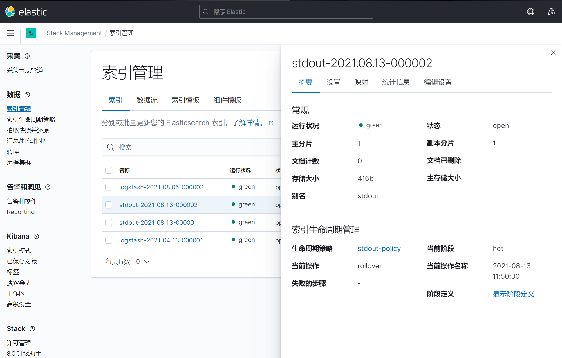Viewport: 562px width, 358px height.
Task: Sort by 运行状况 column header
Action: pyautogui.click(x=240, y=170)
